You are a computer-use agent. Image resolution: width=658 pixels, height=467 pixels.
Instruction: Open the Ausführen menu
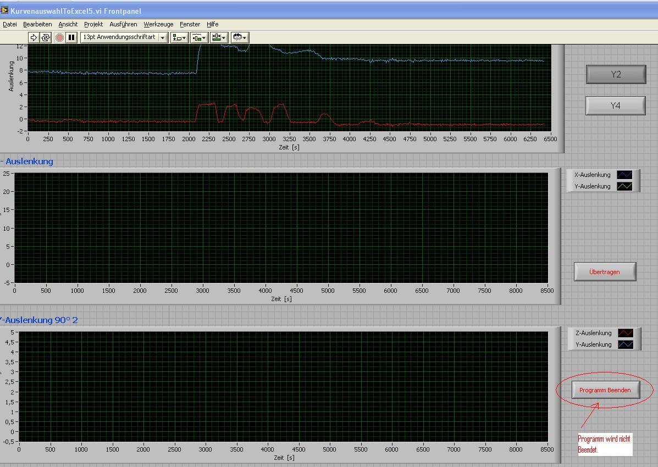click(x=123, y=24)
